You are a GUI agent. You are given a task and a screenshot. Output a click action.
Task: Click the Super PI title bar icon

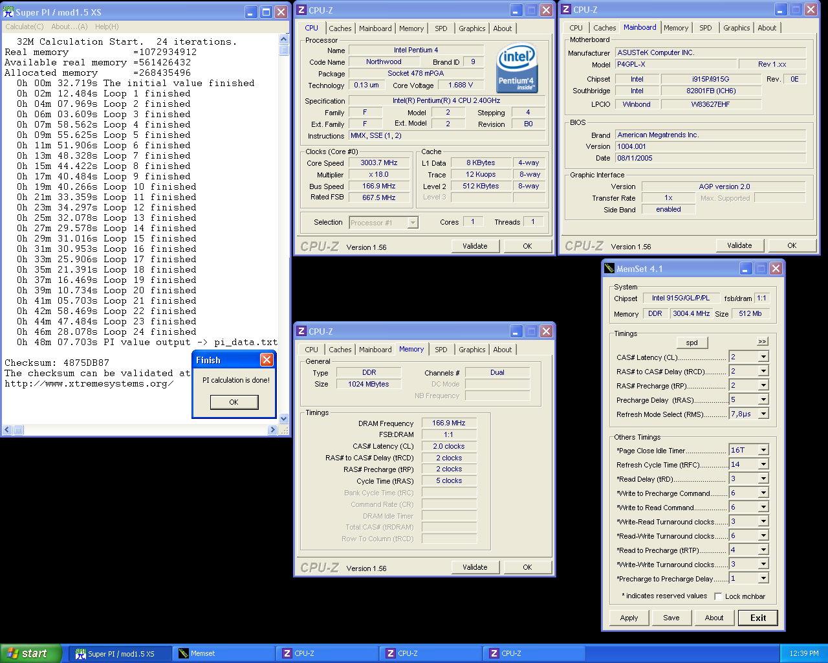[8, 12]
